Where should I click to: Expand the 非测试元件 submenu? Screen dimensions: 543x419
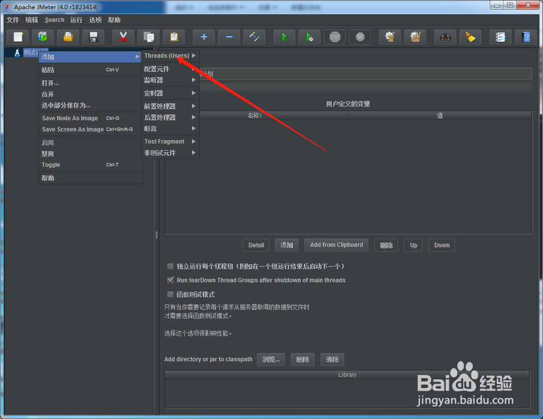pos(171,153)
